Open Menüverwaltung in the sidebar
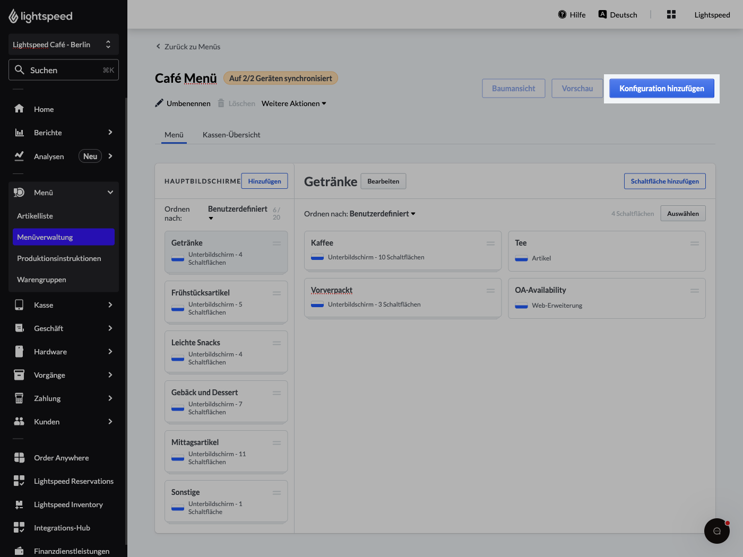 (64, 237)
